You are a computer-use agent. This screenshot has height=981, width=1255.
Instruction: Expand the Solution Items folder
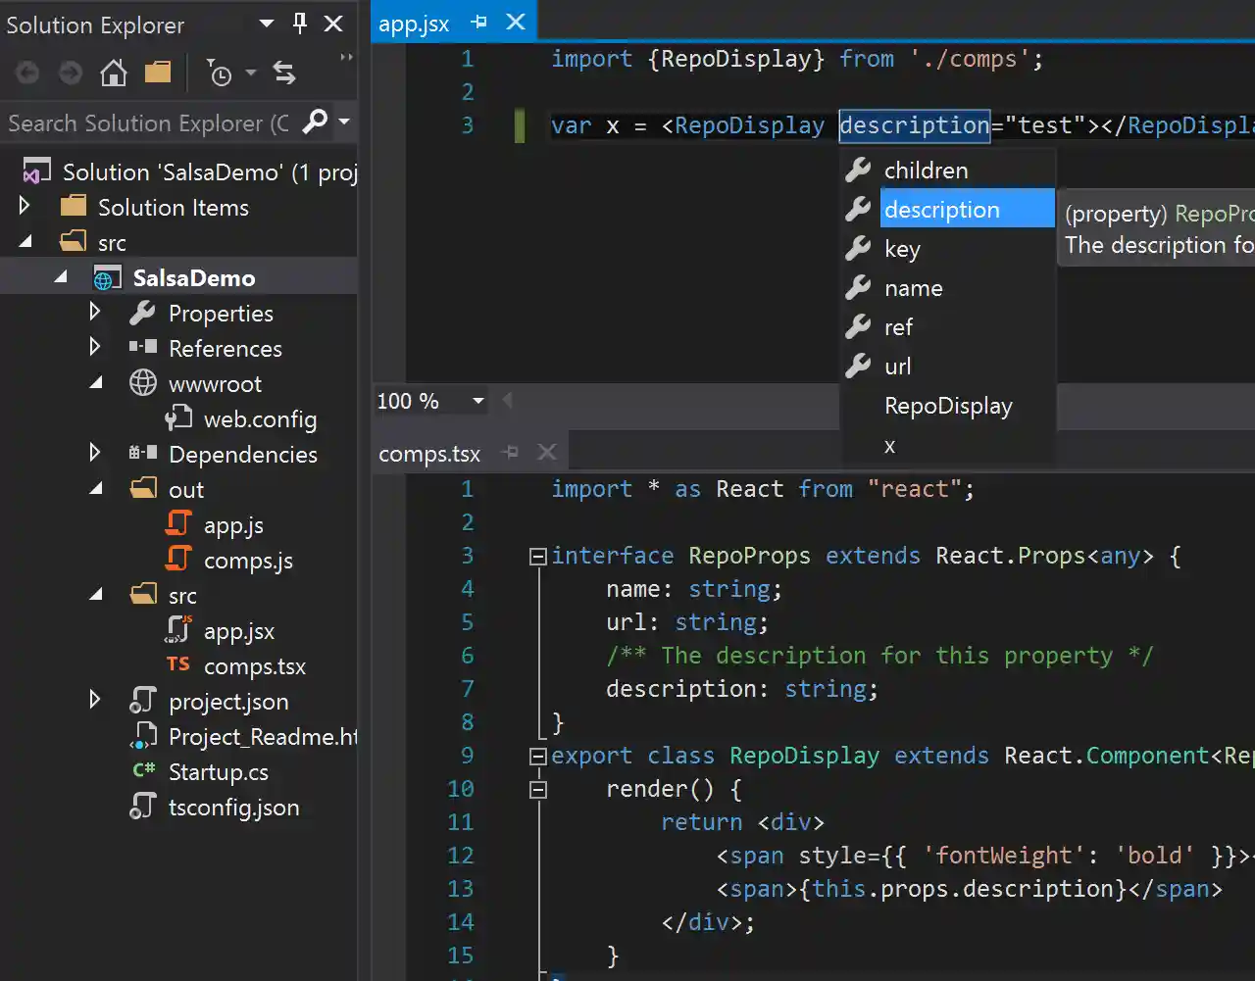tap(25, 207)
